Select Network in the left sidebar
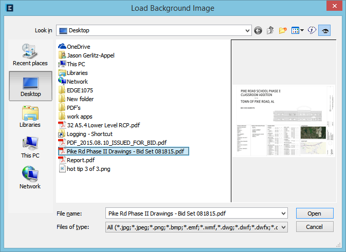Image resolution: width=346 pixels, height=252 pixels. (x=30, y=178)
